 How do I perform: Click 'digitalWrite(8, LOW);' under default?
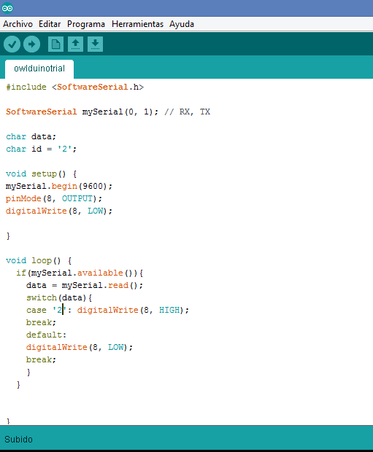click(x=80, y=347)
